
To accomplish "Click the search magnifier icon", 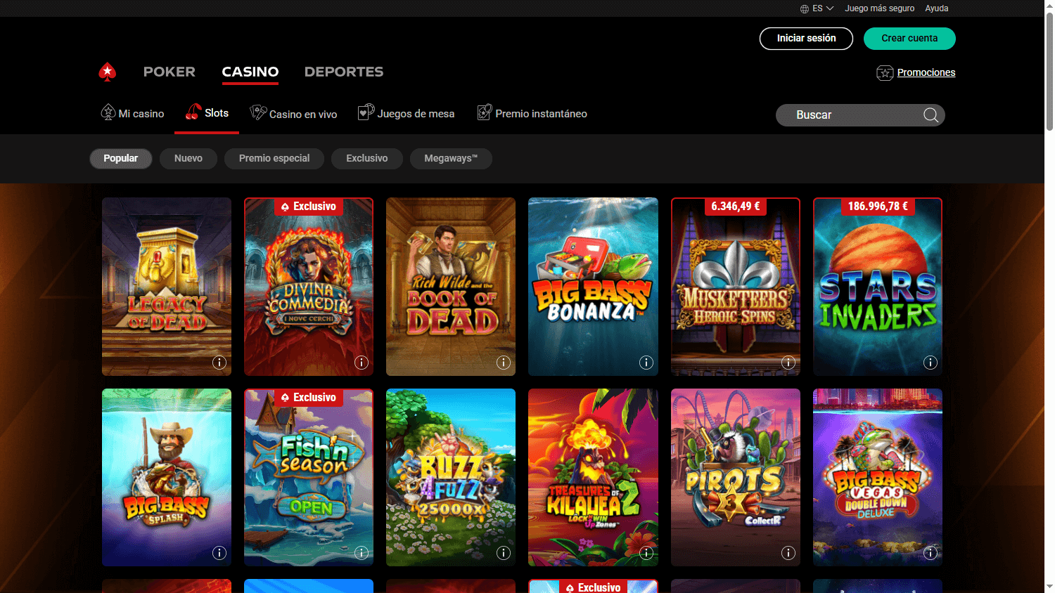I will click(x=931, y=115).
